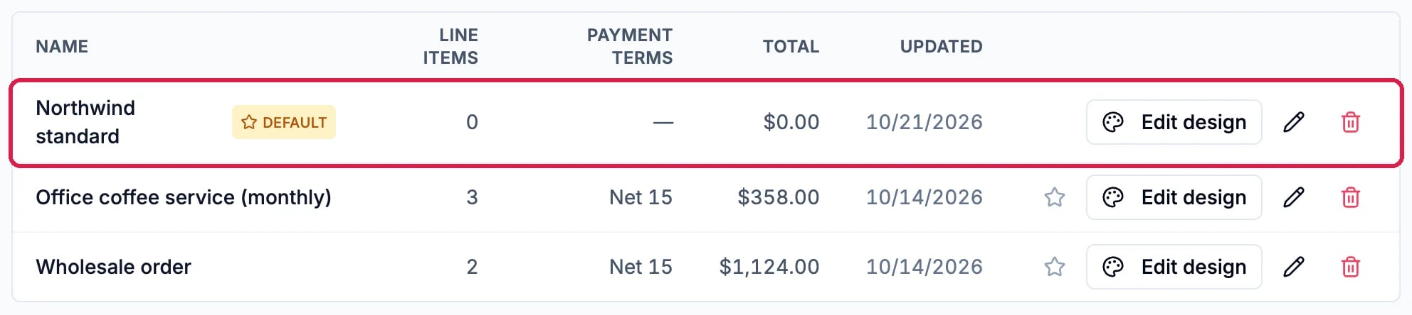1412x315 pixels.
Task: Open Edit design for Office coffee service
Action: coord(1174,197)
